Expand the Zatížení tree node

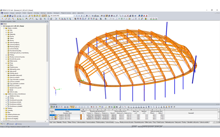point(4,108)
